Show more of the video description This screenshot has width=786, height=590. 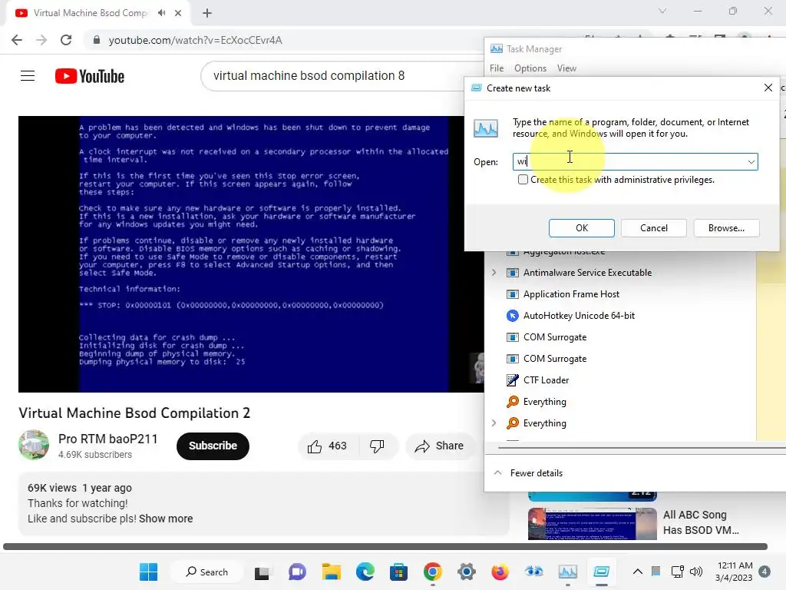(166, 519)
